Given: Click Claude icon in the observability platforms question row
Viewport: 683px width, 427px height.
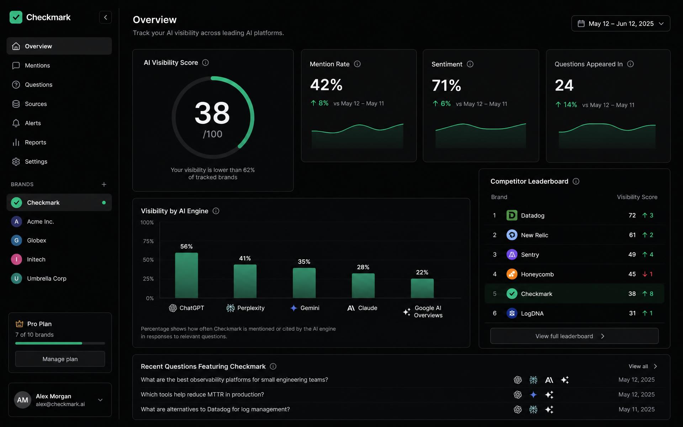Looking at the screenshot, I should [549, 380].
